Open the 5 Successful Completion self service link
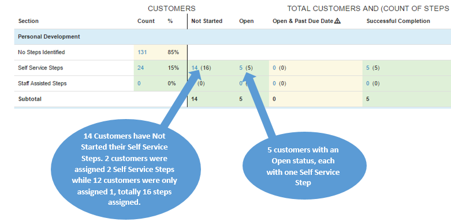This screenshot has height=222, width=451. click(x=368, y=68)
